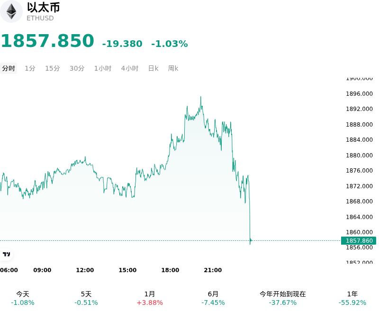Open the TradingView logo badge

(6, 254)
